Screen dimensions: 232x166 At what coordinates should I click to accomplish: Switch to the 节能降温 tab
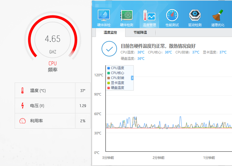pyautogui.click(x=140, y=32)
